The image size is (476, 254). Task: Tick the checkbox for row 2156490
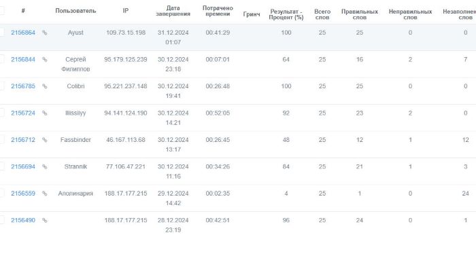1,220
